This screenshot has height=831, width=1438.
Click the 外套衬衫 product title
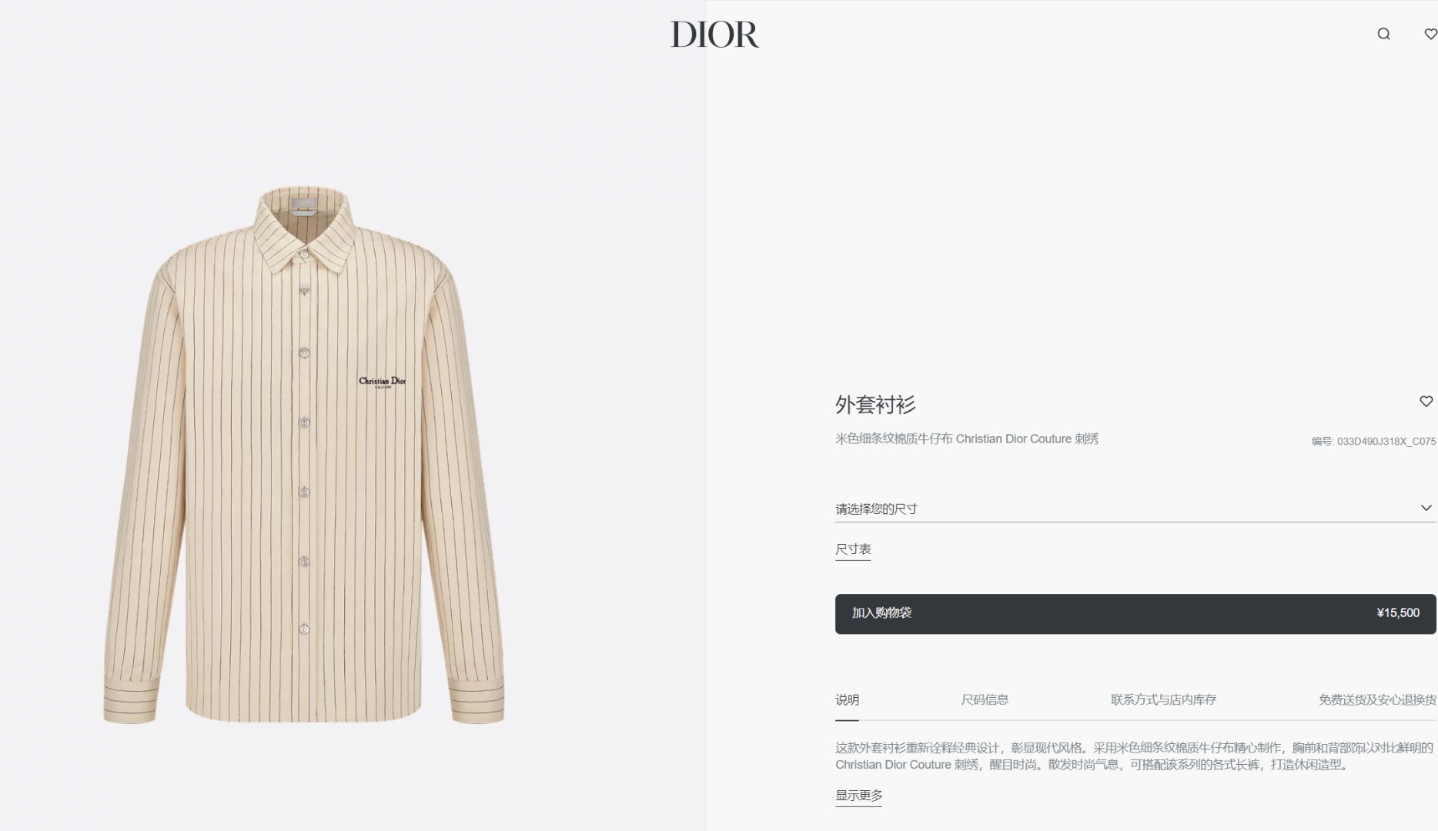875,405
